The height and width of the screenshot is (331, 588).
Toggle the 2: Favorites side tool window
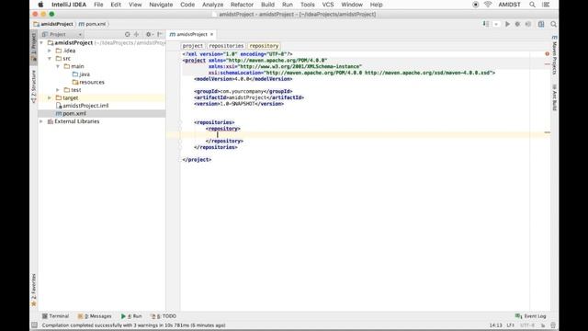33,290
